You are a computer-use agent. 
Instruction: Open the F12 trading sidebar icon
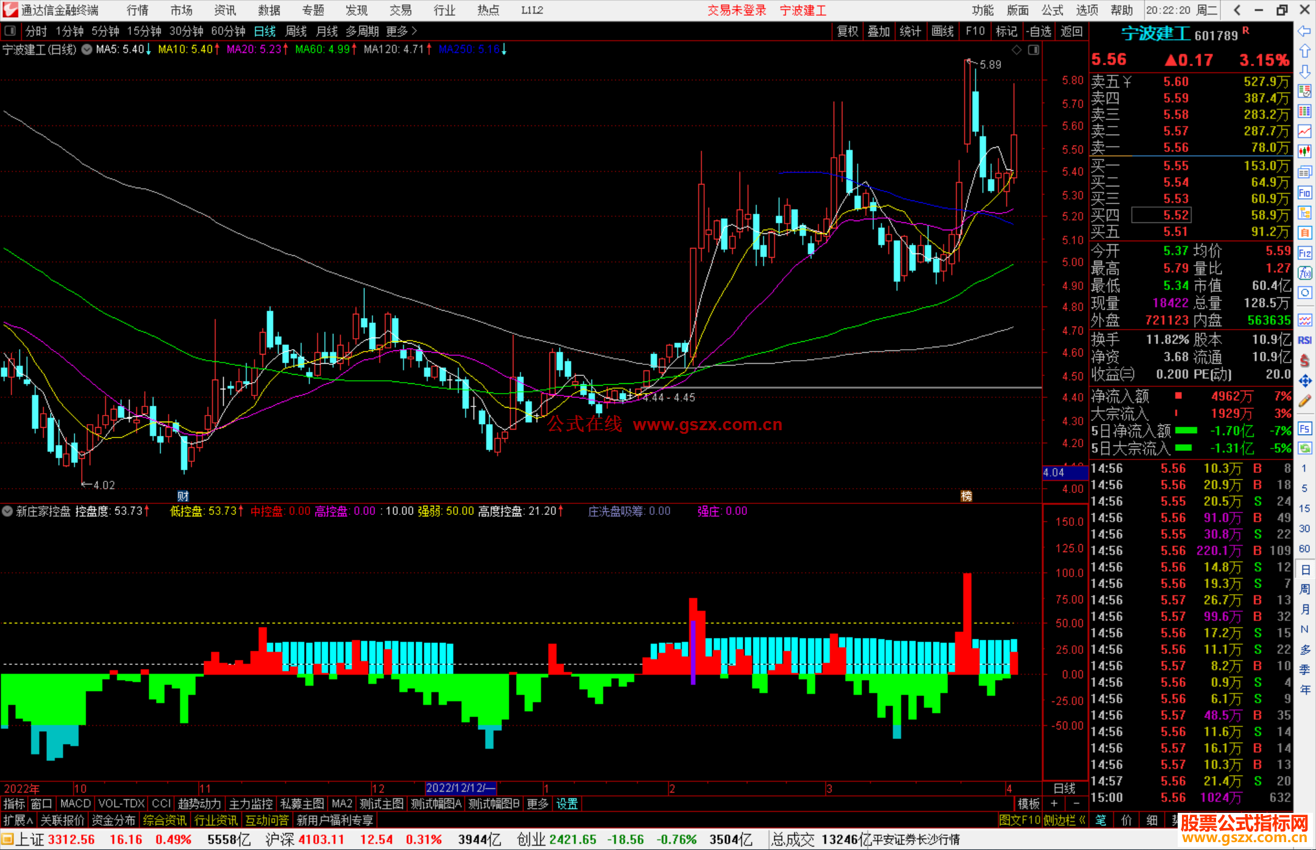(1304, 253)
